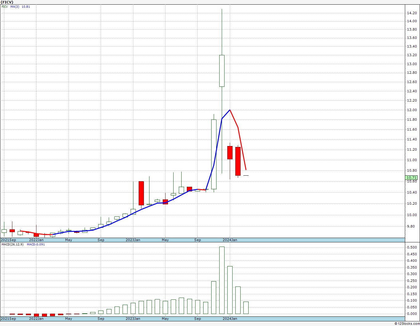
Task: Select the 10.80 price axis label
Action: (412, 171)
